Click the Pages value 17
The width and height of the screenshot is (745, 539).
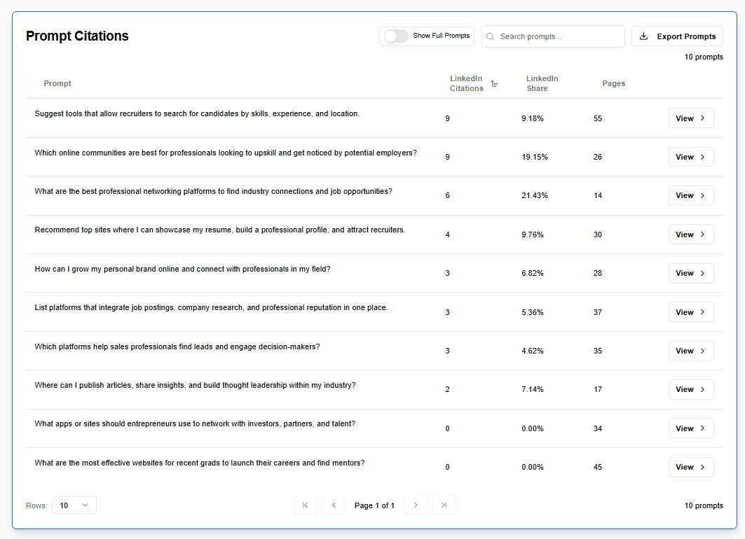[x=598, y=389]
